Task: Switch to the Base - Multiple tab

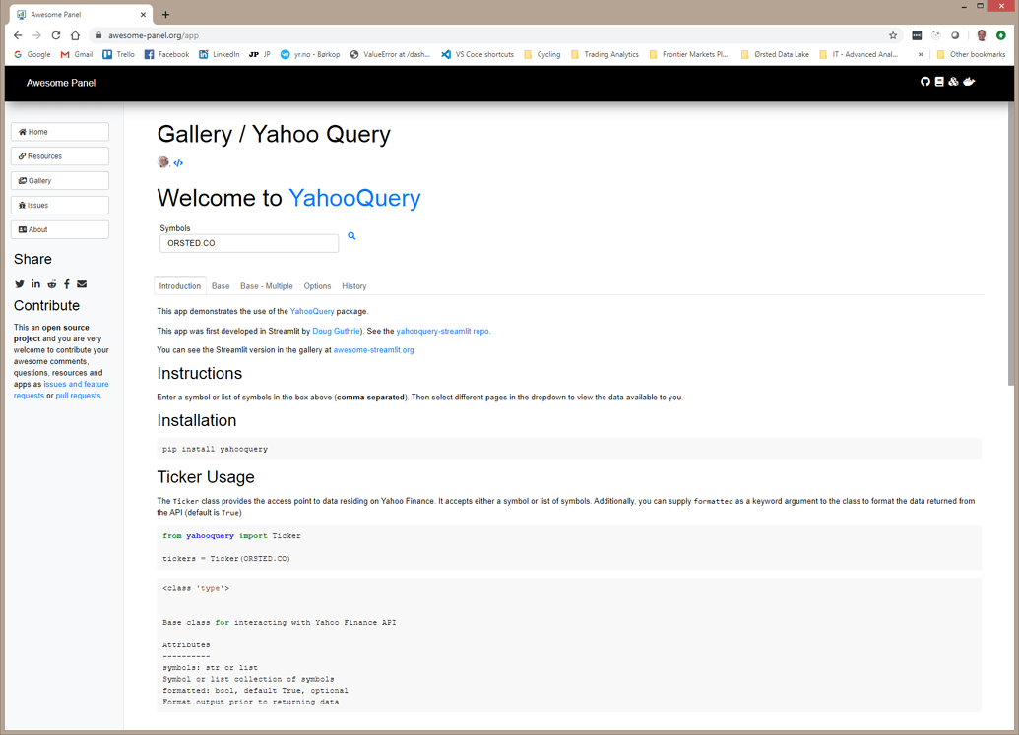Action: (266, 285)
